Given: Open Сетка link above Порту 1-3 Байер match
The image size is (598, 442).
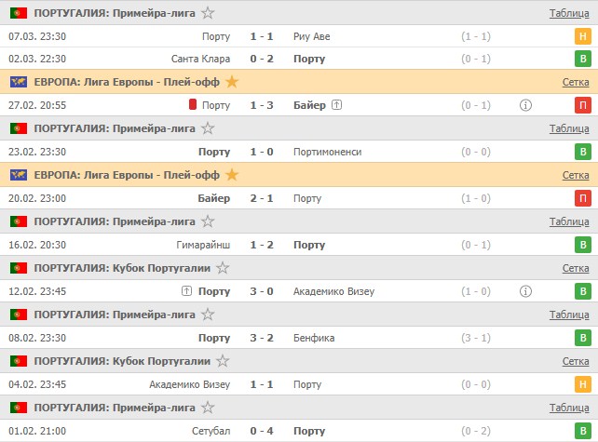Looking at the screenshot, I should coord(576,82).
